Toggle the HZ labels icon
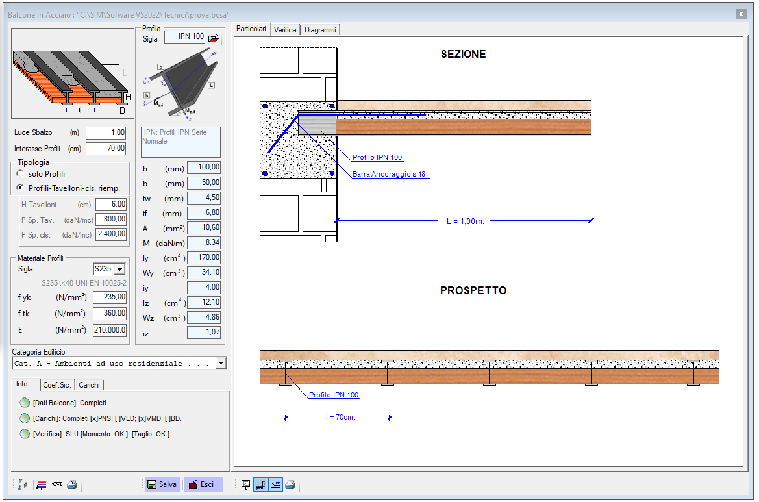 pos(275,484)
